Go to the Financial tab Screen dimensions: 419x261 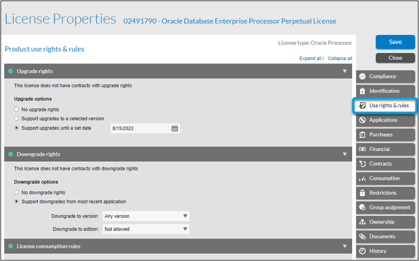click(385, 149)
